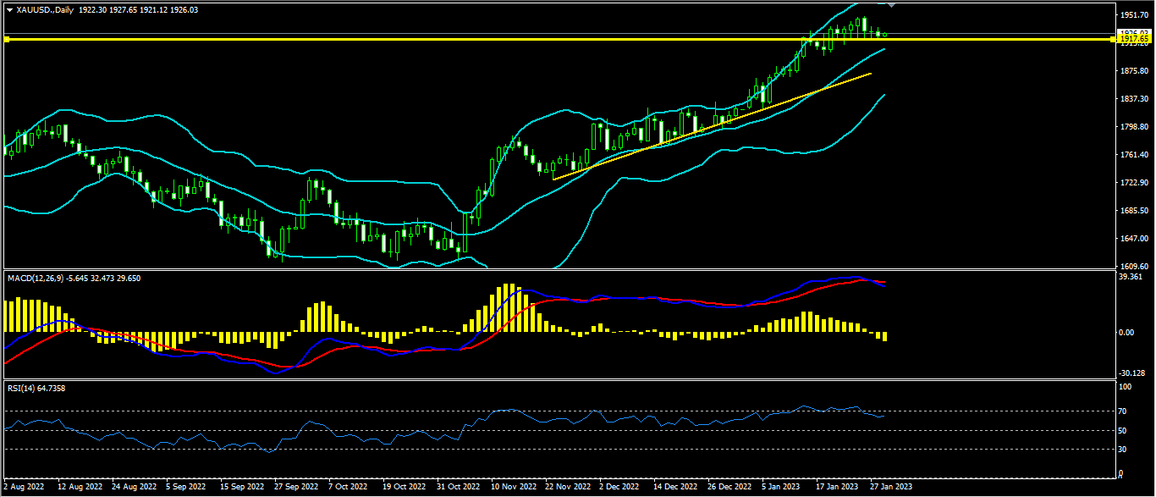Click the 27 Jan 2023 date label
This screenshot has height=497, width=1156.
point(892,487)
